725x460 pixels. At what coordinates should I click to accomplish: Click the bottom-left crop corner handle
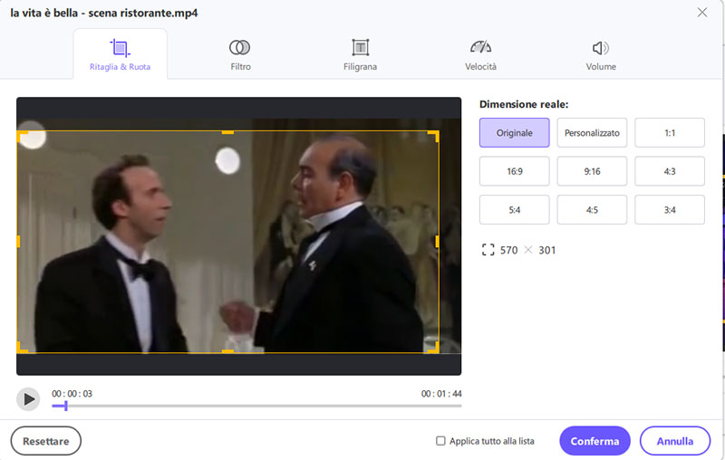(x=21, y=349)
